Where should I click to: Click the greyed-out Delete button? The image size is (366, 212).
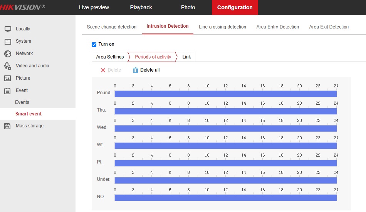click(111, 70)
